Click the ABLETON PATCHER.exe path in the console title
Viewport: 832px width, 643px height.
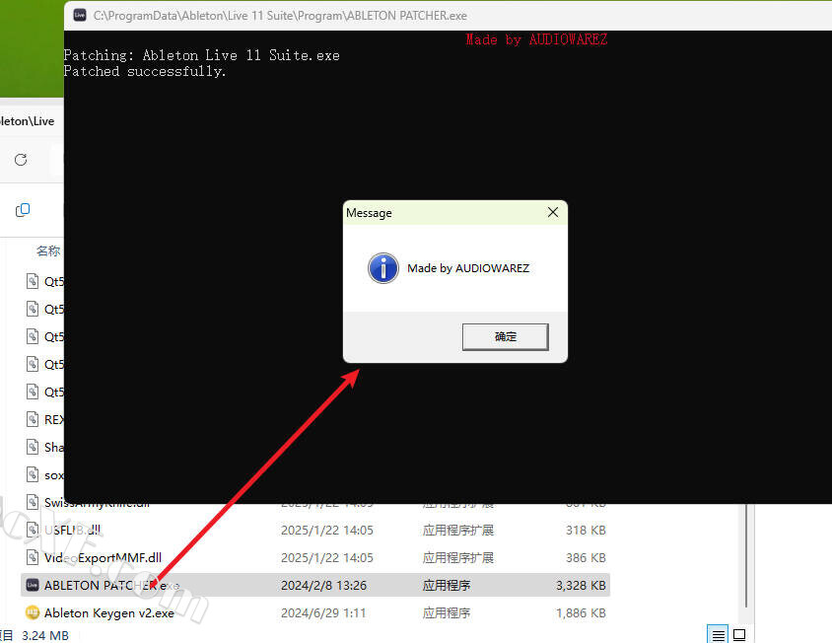(x=280, y=16)
